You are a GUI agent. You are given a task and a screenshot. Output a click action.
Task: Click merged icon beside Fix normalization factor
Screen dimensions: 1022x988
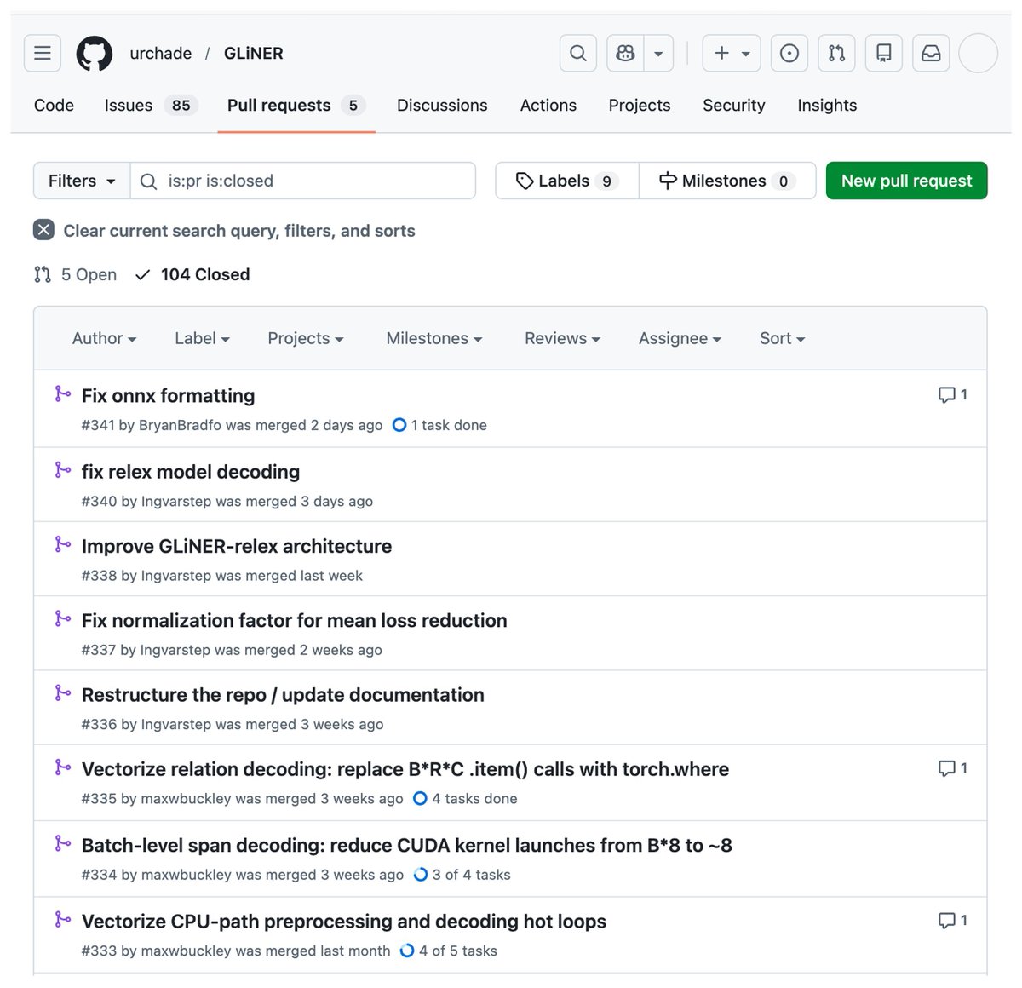tap(62, 617)
